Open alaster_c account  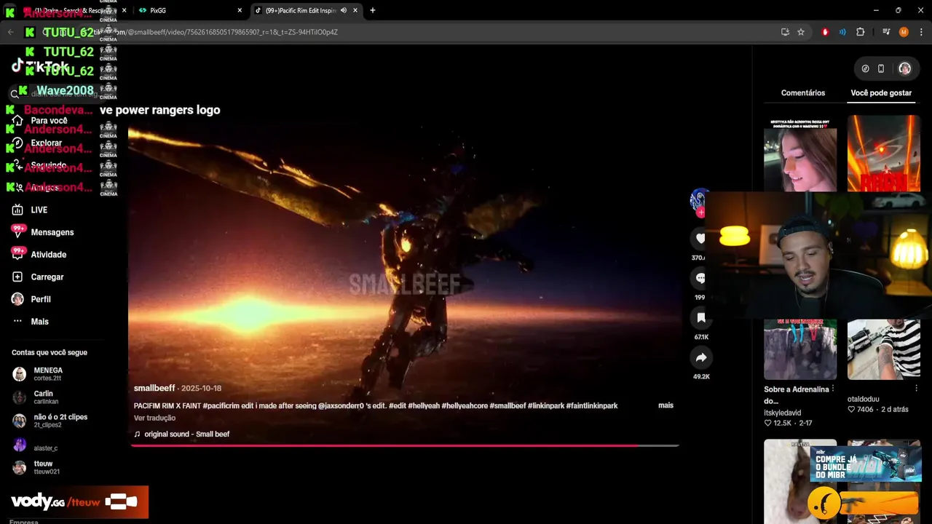pos(45,445)
